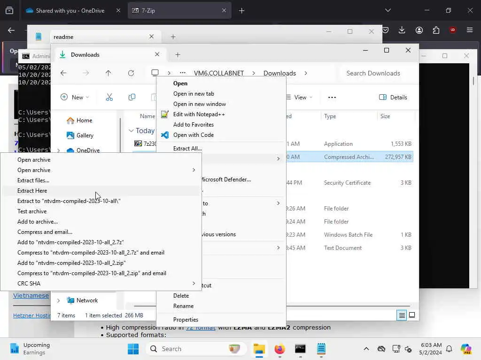Show hidden system tray icons

(x=366, y=349)
